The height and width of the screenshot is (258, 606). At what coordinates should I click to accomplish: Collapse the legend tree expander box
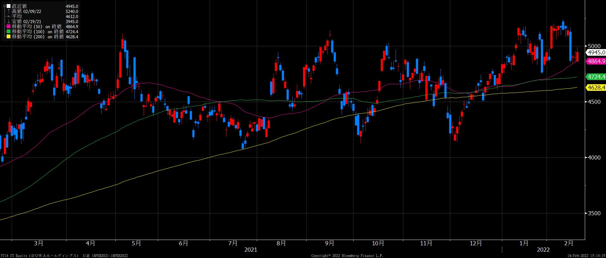[x=4, y=6]
